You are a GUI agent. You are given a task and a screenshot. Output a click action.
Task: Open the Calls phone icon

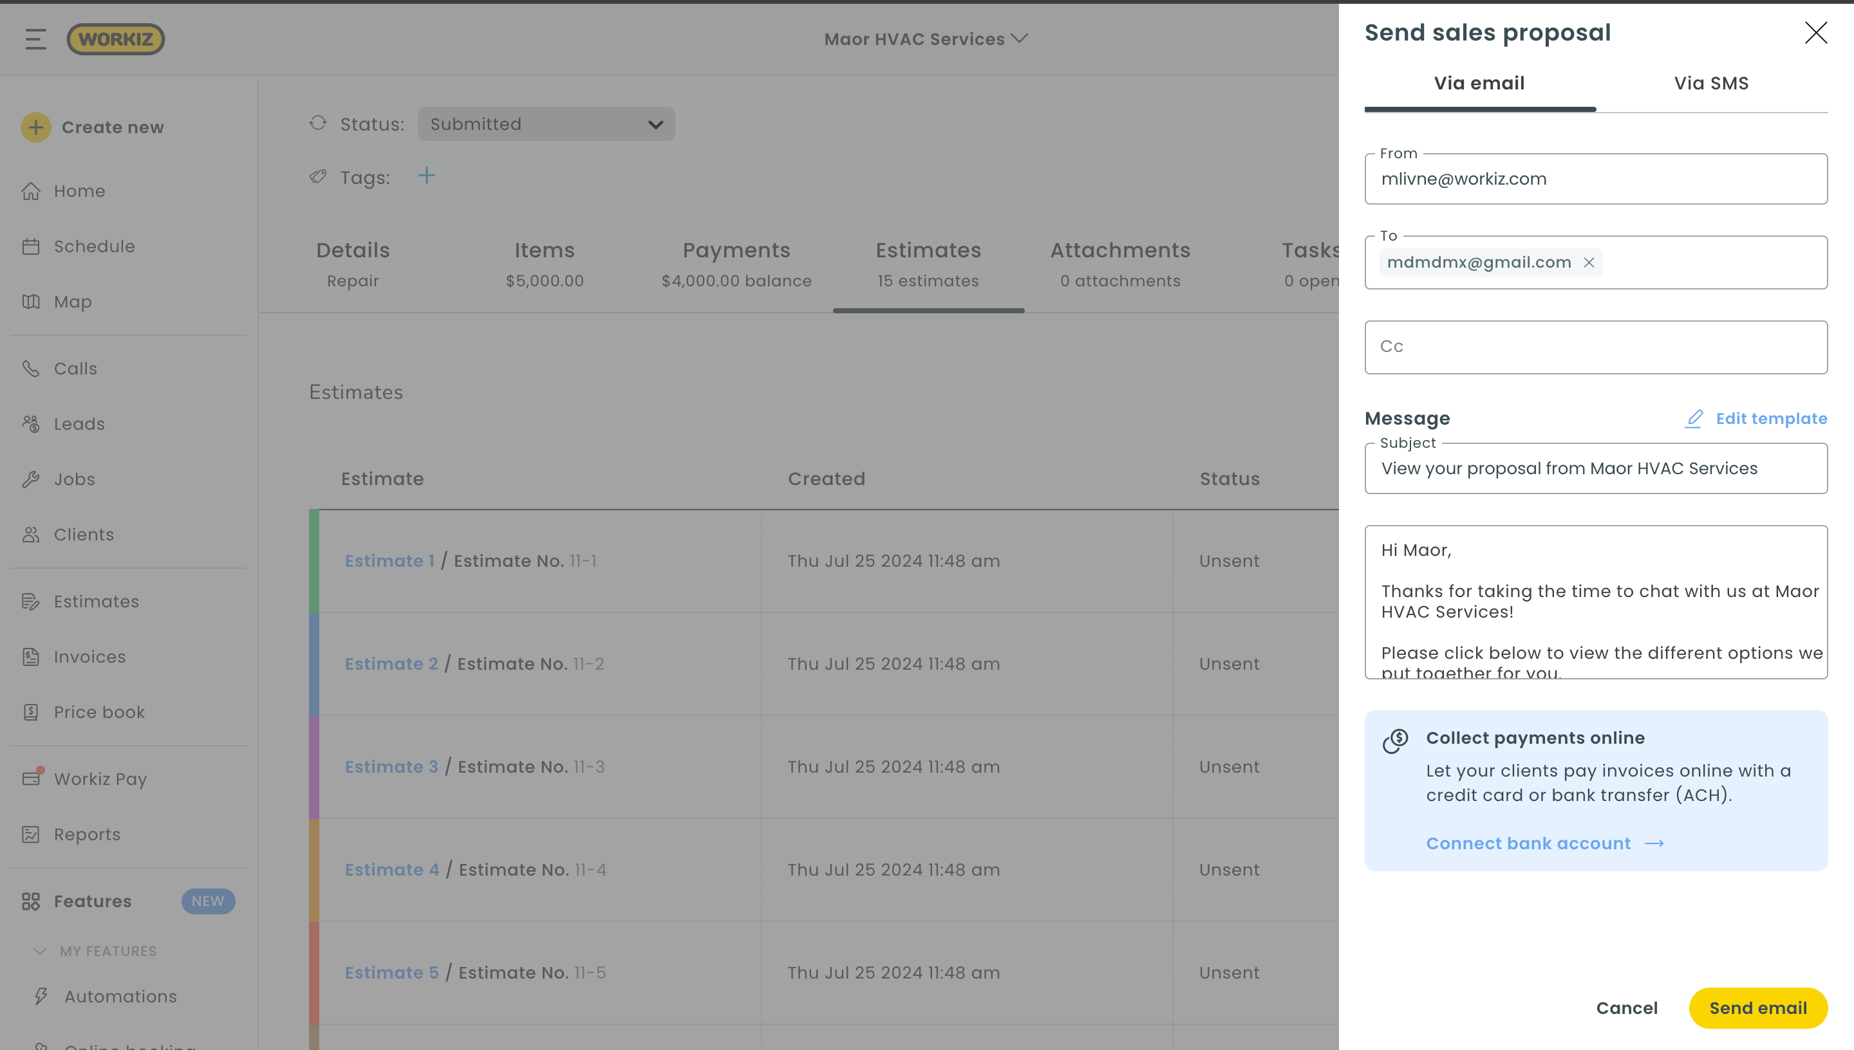(x=31, y=369)
